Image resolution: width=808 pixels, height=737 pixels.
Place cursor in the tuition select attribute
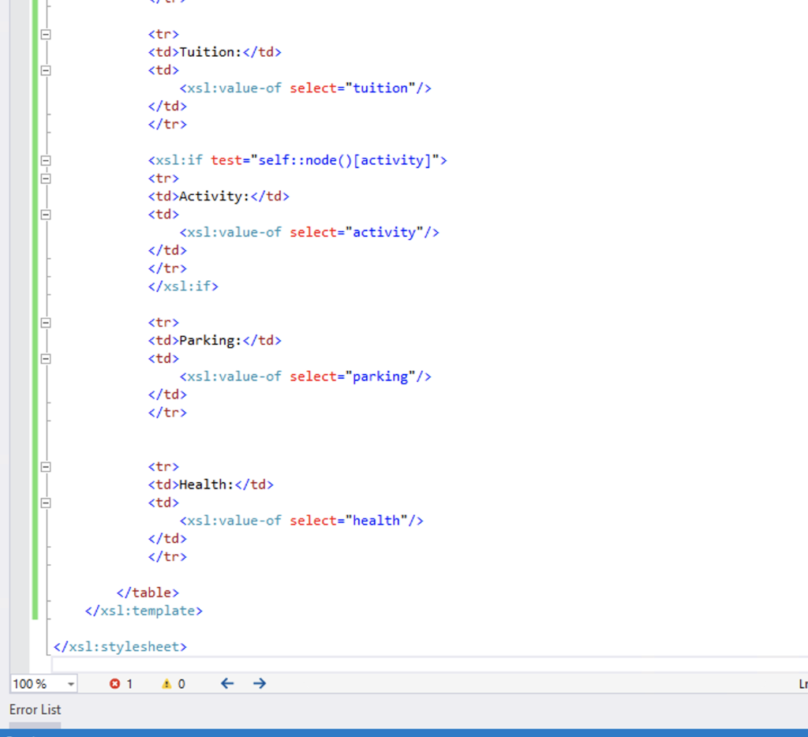point(386,88)
